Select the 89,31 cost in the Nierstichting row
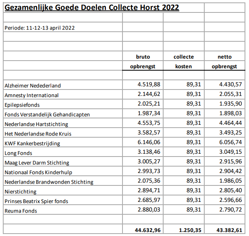249x236 pixels. point(194,191)
